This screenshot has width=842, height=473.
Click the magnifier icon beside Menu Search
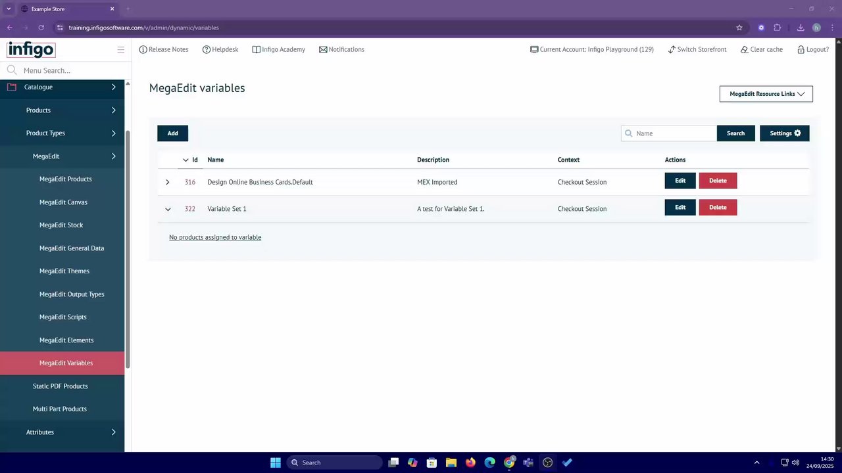point(12,70)
